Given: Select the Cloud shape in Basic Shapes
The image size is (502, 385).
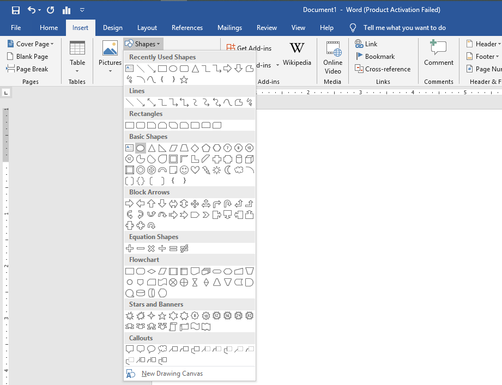Looking at the screenshot, I should tap(239, 170).
